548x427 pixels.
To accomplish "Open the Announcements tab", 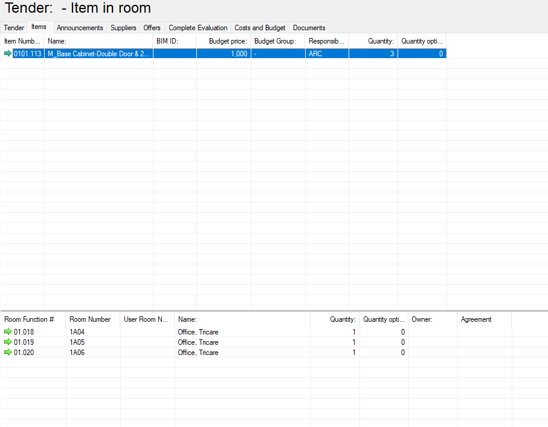I will point(80,28).
